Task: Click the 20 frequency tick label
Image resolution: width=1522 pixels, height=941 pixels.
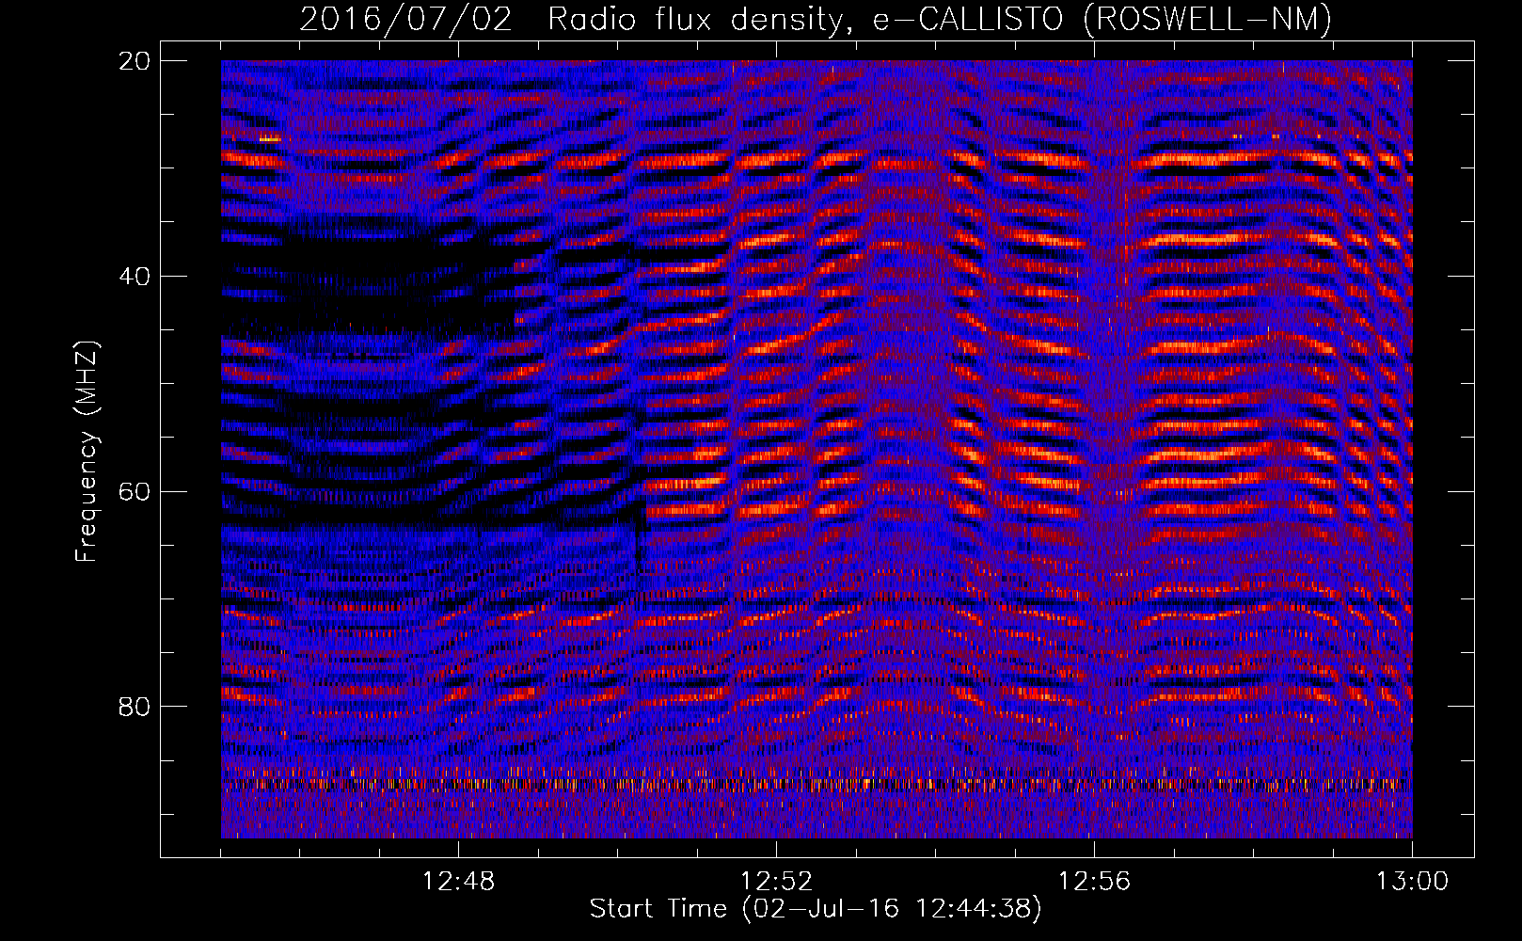Action: tap(134, 61)
